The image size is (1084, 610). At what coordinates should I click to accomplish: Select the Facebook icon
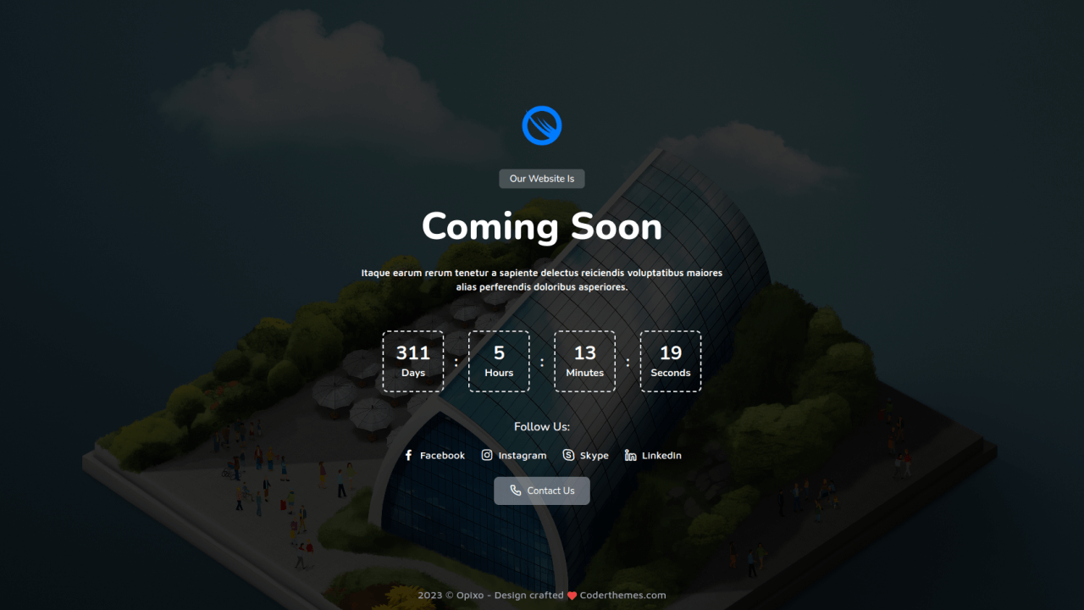(408, 455)
